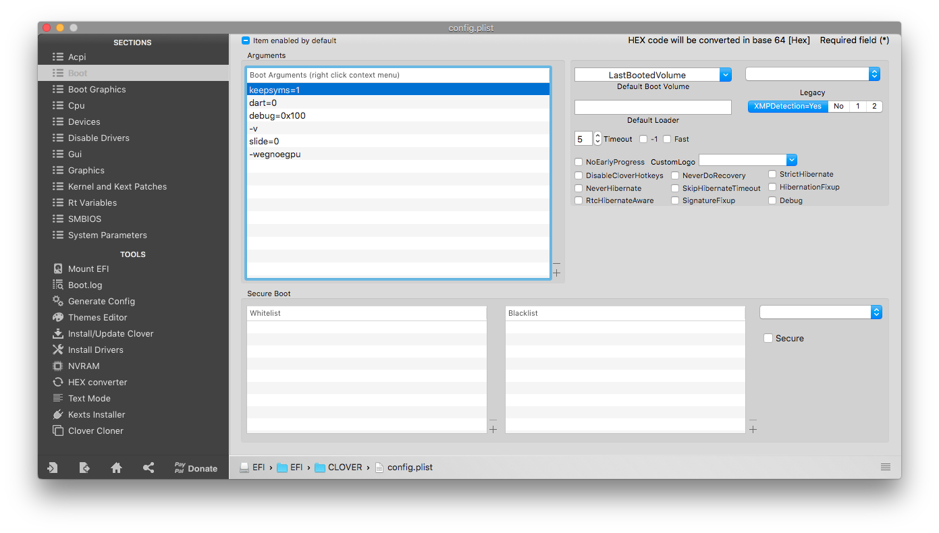This screenshot has width=939, height=533.
Task: Check the SignatureFixup option
Action: (x=675, y=200)
